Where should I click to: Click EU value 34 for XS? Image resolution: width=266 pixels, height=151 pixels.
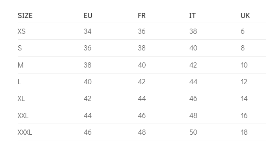87,31
